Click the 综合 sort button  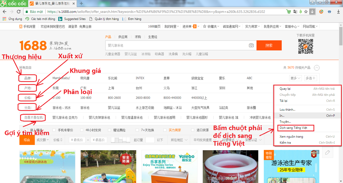pyautogui.click(x=27, y=140)
